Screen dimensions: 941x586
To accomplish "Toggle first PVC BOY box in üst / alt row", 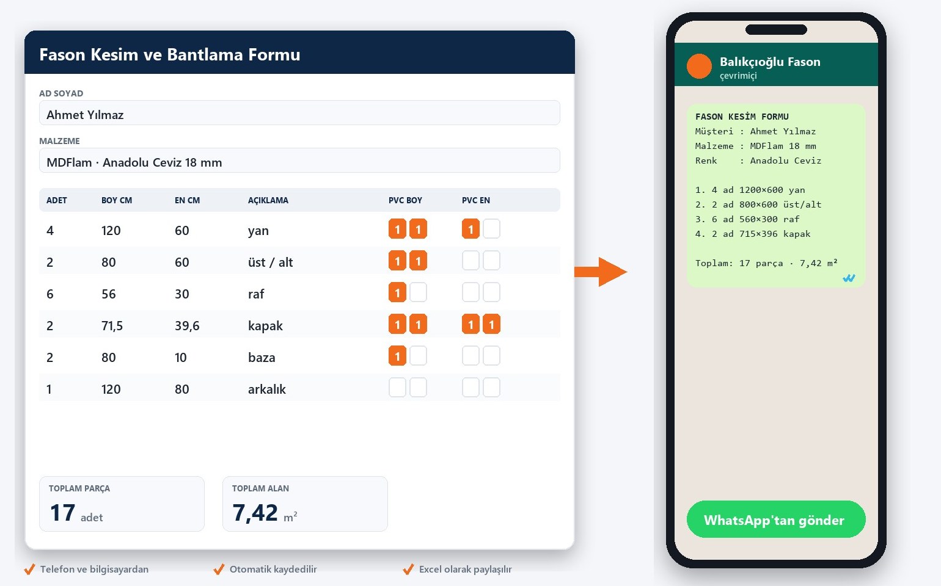I will [x=397, y=261].
